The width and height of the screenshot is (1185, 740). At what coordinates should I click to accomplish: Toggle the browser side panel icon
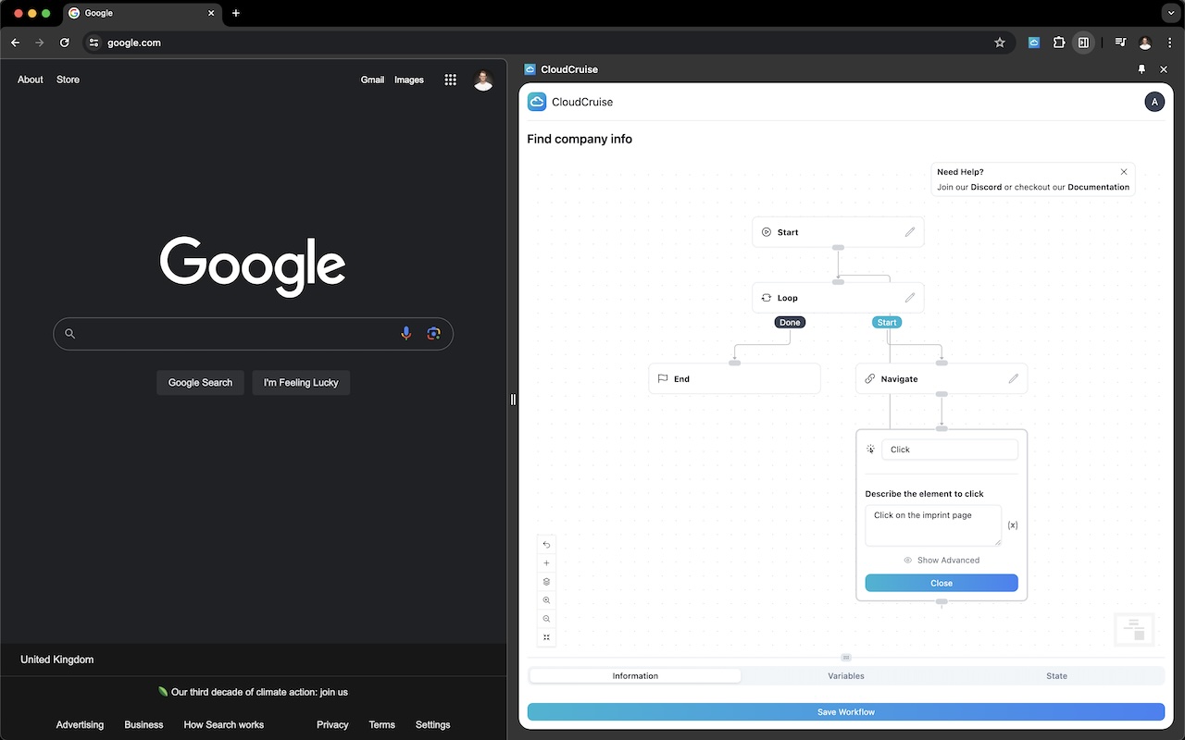point(1083,43)
